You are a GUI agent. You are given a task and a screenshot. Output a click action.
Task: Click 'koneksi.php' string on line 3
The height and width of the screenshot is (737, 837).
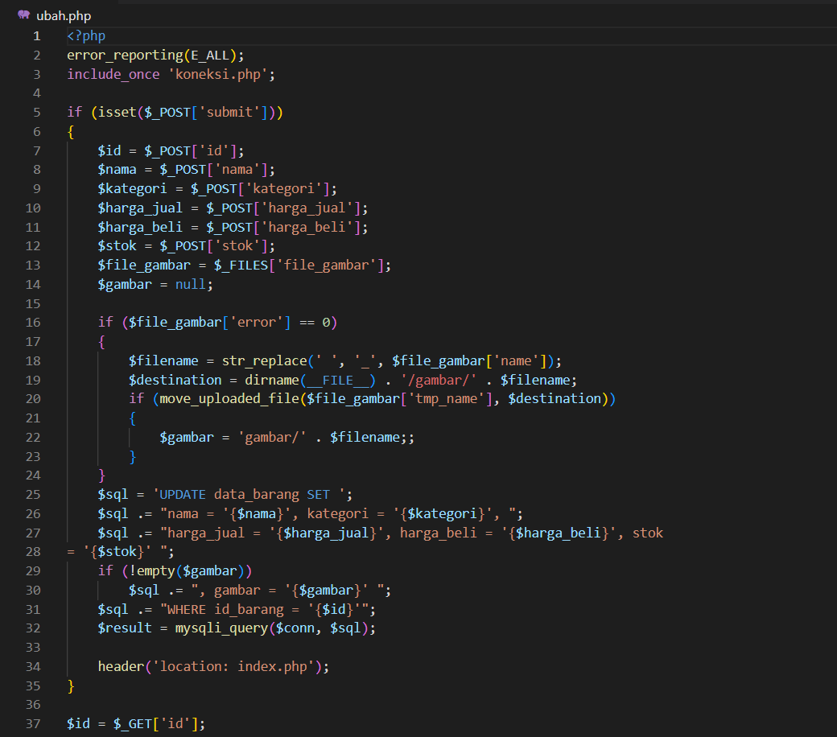(218, 74)
